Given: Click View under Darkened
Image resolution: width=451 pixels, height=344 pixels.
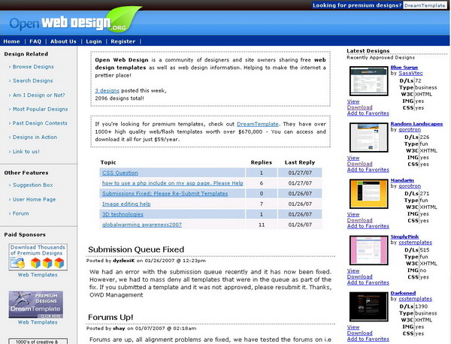Looking at the screenshot, I should 353,327.
